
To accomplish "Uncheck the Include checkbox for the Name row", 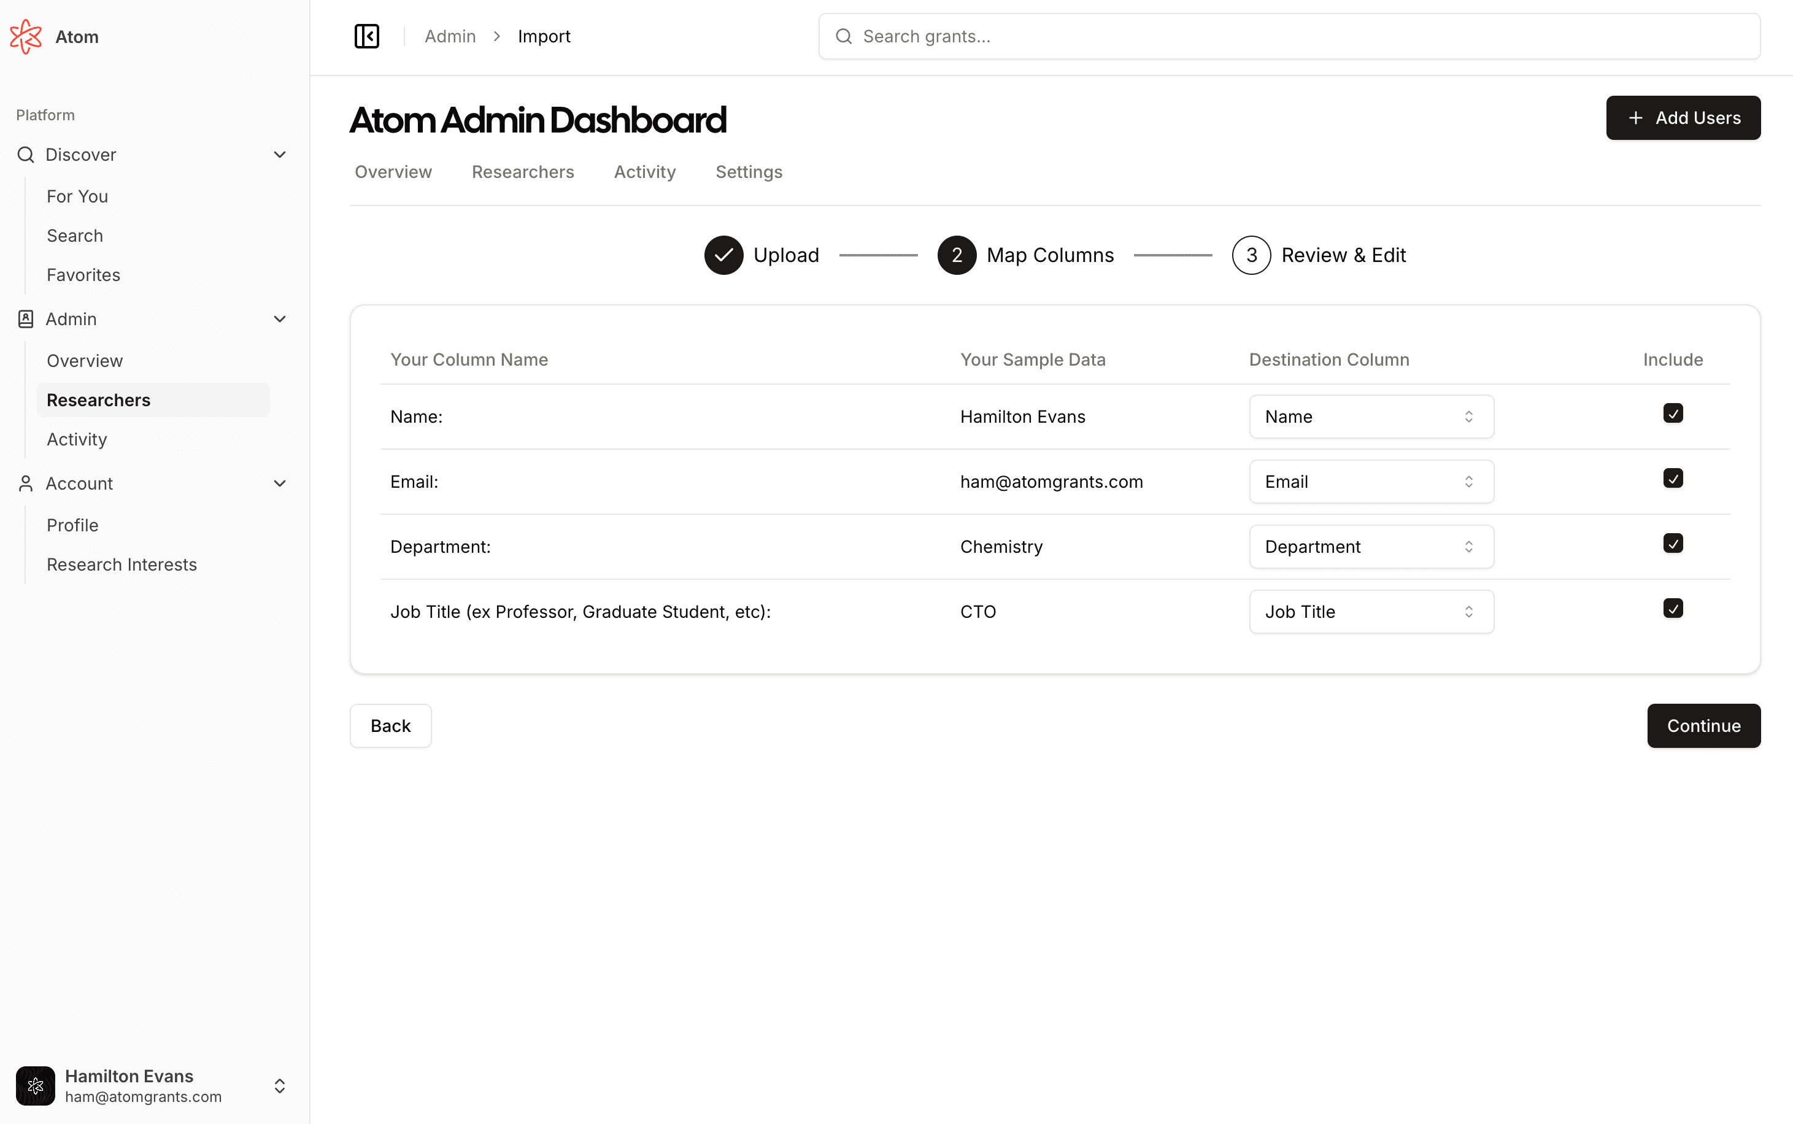I will [1673, 414].
